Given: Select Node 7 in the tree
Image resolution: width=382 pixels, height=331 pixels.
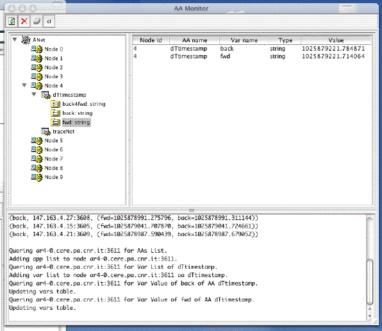Looking at the screenshot, I should (x=54, y=159).
